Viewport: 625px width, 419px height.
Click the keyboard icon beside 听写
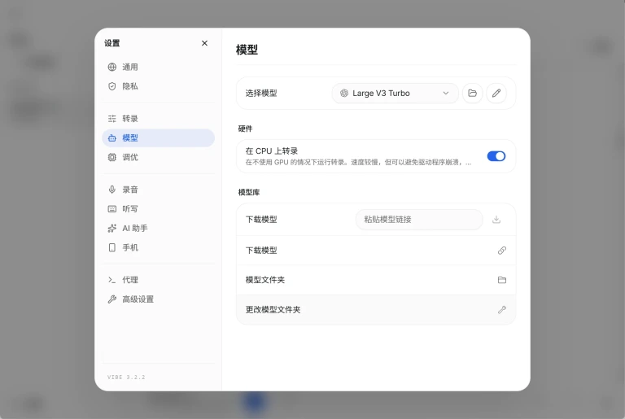112,209
